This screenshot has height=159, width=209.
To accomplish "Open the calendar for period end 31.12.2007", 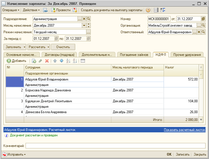I will tap(88, 39).
